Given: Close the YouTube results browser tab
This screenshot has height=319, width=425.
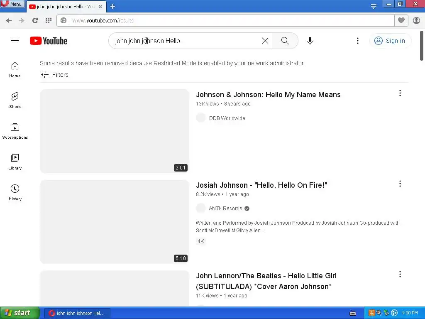Looking at the screenshot, I should pyautogui.click(x=100, y=7).
